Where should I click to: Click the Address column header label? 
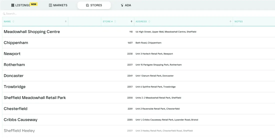[x=141, y=21]
